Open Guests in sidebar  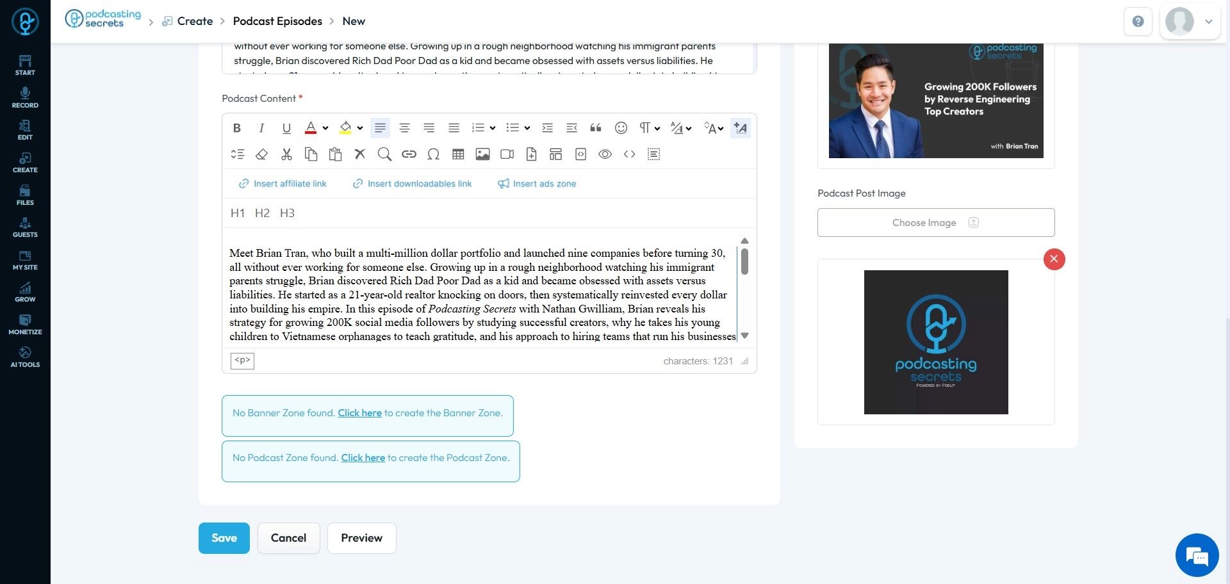coord(25,227)
